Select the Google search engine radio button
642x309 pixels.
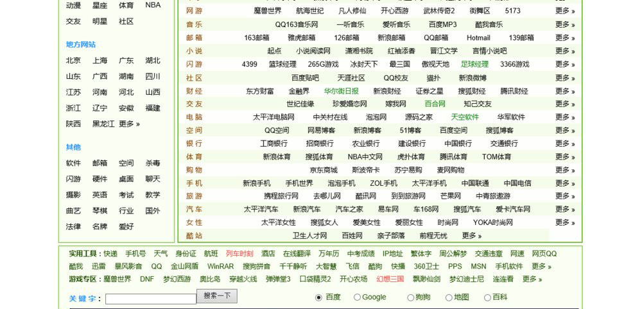point(357,297)
